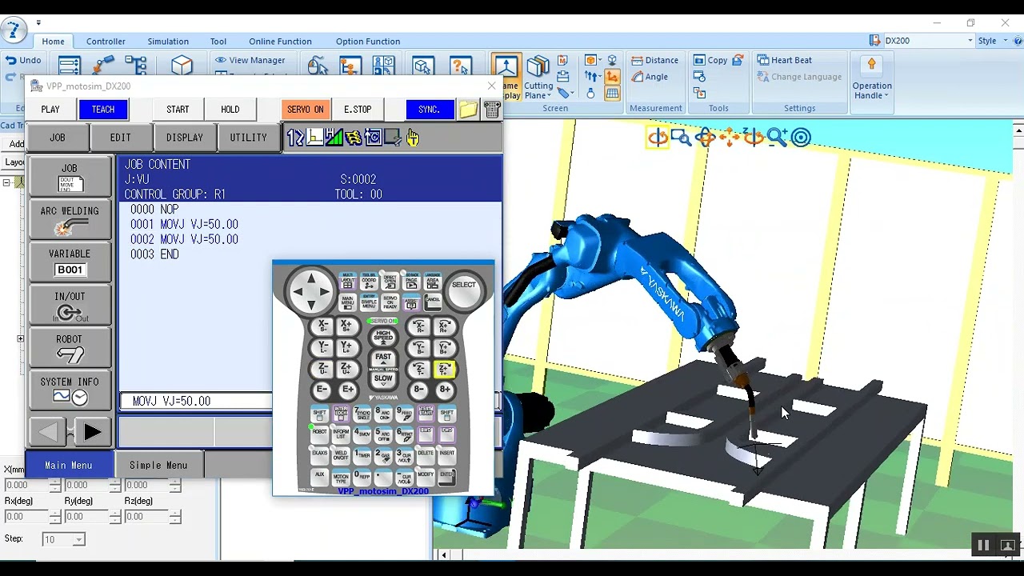1024x576 pixels.
Task: Open the ARC WELDING main menu item
Action: point(70,219)
